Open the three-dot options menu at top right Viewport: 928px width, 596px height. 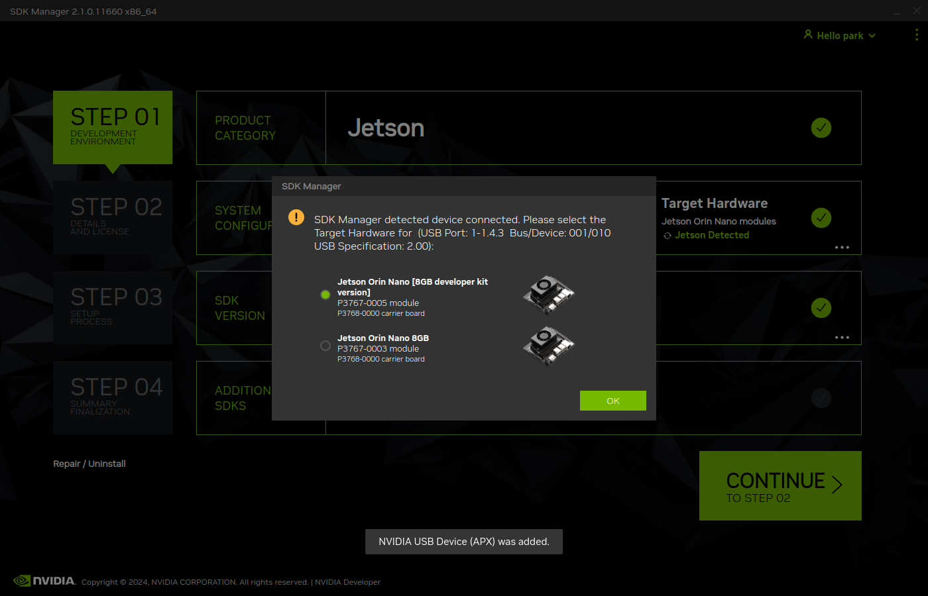pyautogui.click(x=917, y=34)
